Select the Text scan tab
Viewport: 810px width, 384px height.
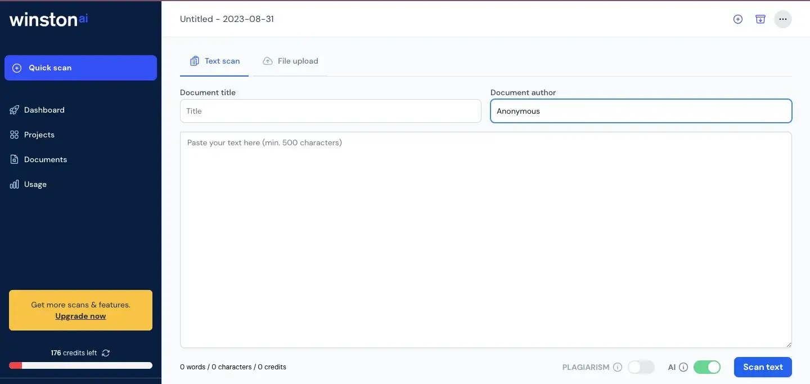click(215, 61)
